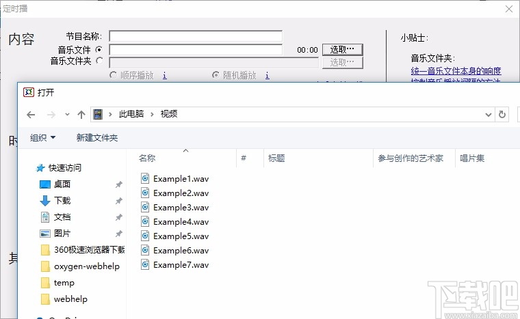Click the Example5.wav file icon

(x=145, y=236)
